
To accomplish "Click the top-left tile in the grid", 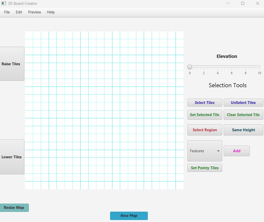I will tap(29, 35).
